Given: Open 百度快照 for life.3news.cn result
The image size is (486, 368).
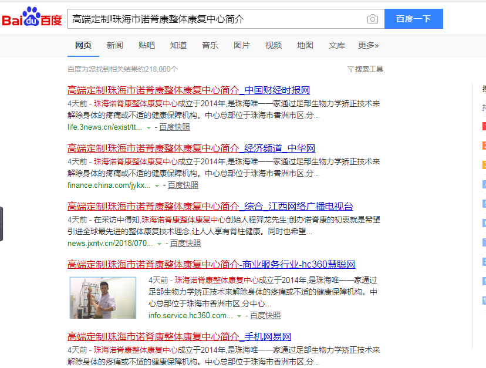Looking at the screenshot, I should pos(174,127).
